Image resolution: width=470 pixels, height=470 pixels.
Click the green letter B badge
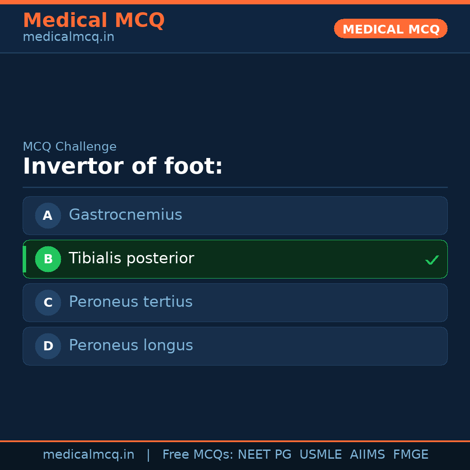coord(48,259)
